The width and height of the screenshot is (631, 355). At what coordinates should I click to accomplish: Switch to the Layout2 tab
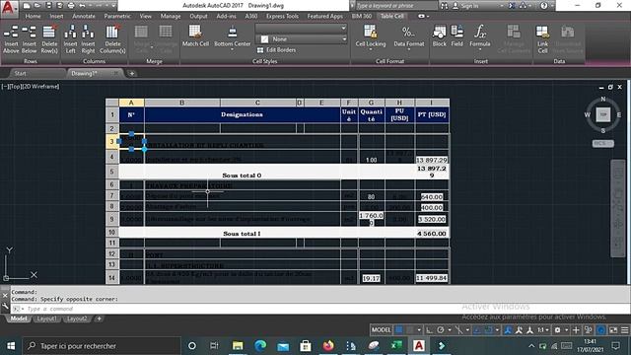click(77, 319)
